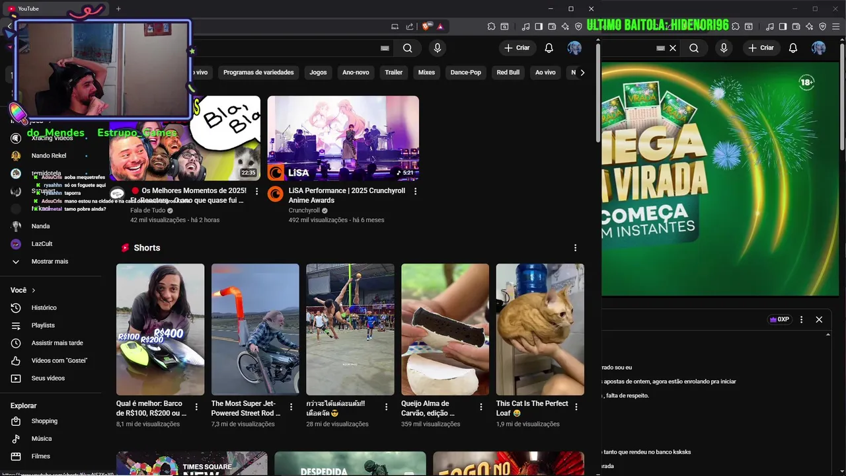This screenshot has height=476, width=846.
Task: Click voice search microphone in right window
Action: (724, 48)
